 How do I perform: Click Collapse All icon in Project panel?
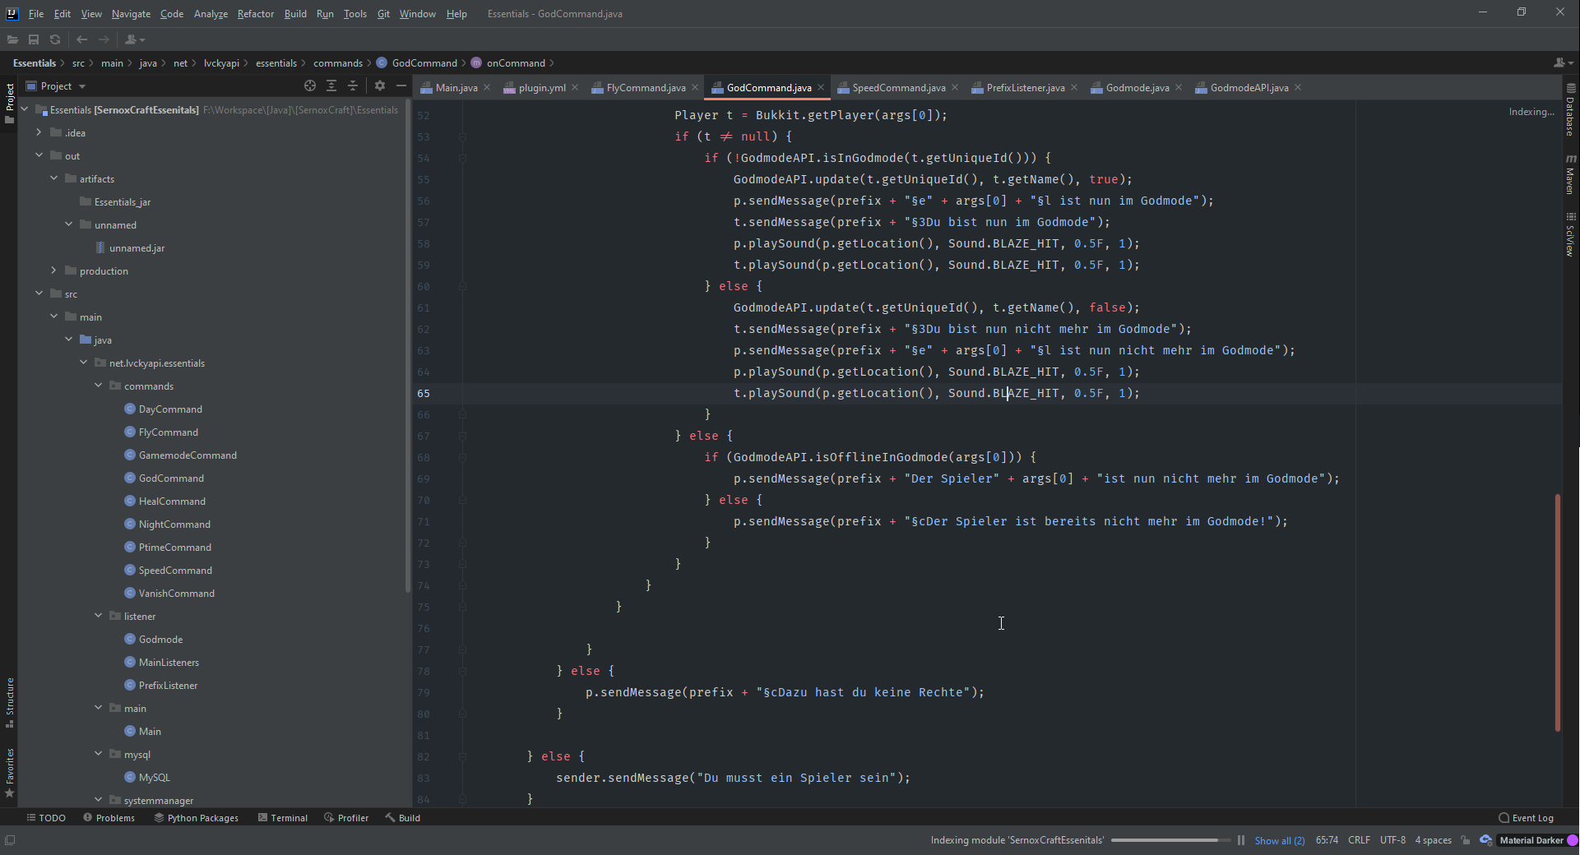353,86
